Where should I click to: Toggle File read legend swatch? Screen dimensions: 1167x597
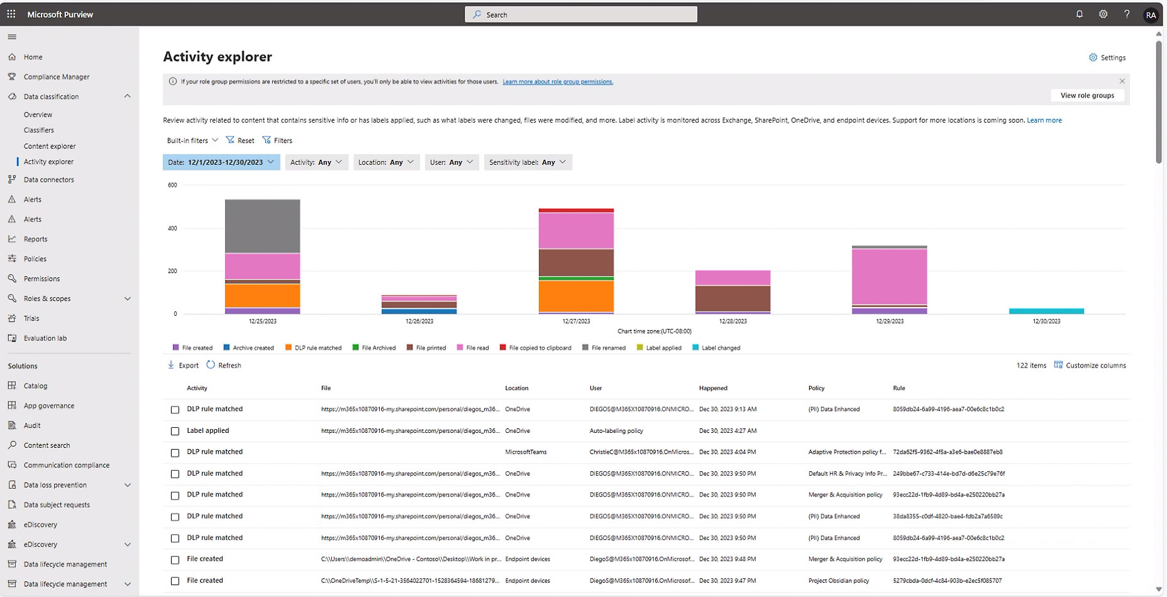pyautogui.click(x=460, y=347)
